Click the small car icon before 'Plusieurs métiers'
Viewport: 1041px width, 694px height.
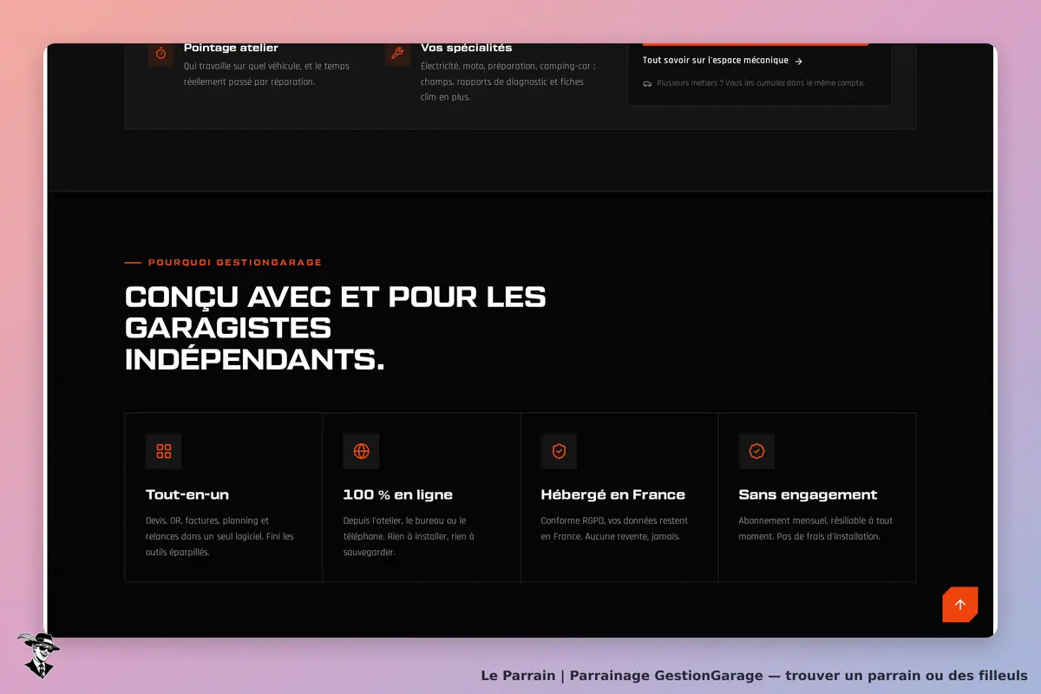pyautogui.click(x=647, y=84)
